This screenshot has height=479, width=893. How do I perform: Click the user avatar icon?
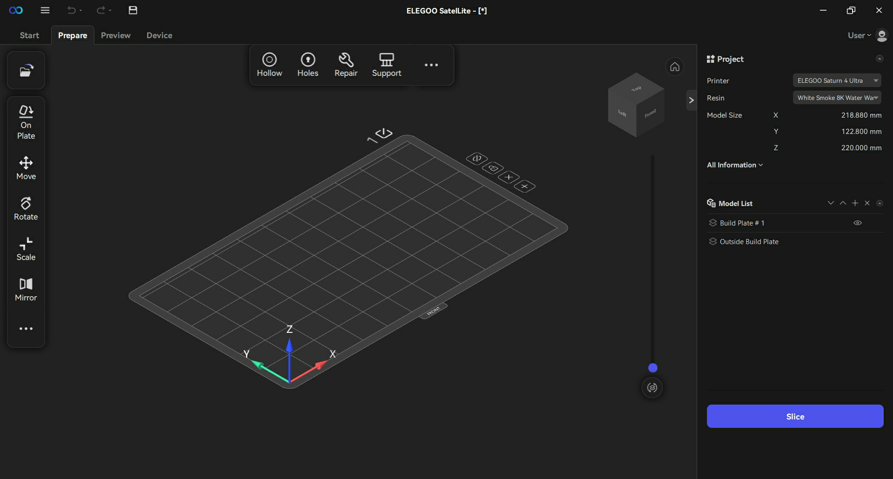tap(881, 35)
